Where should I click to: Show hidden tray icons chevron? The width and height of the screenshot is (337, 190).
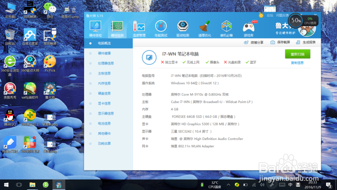228,185
